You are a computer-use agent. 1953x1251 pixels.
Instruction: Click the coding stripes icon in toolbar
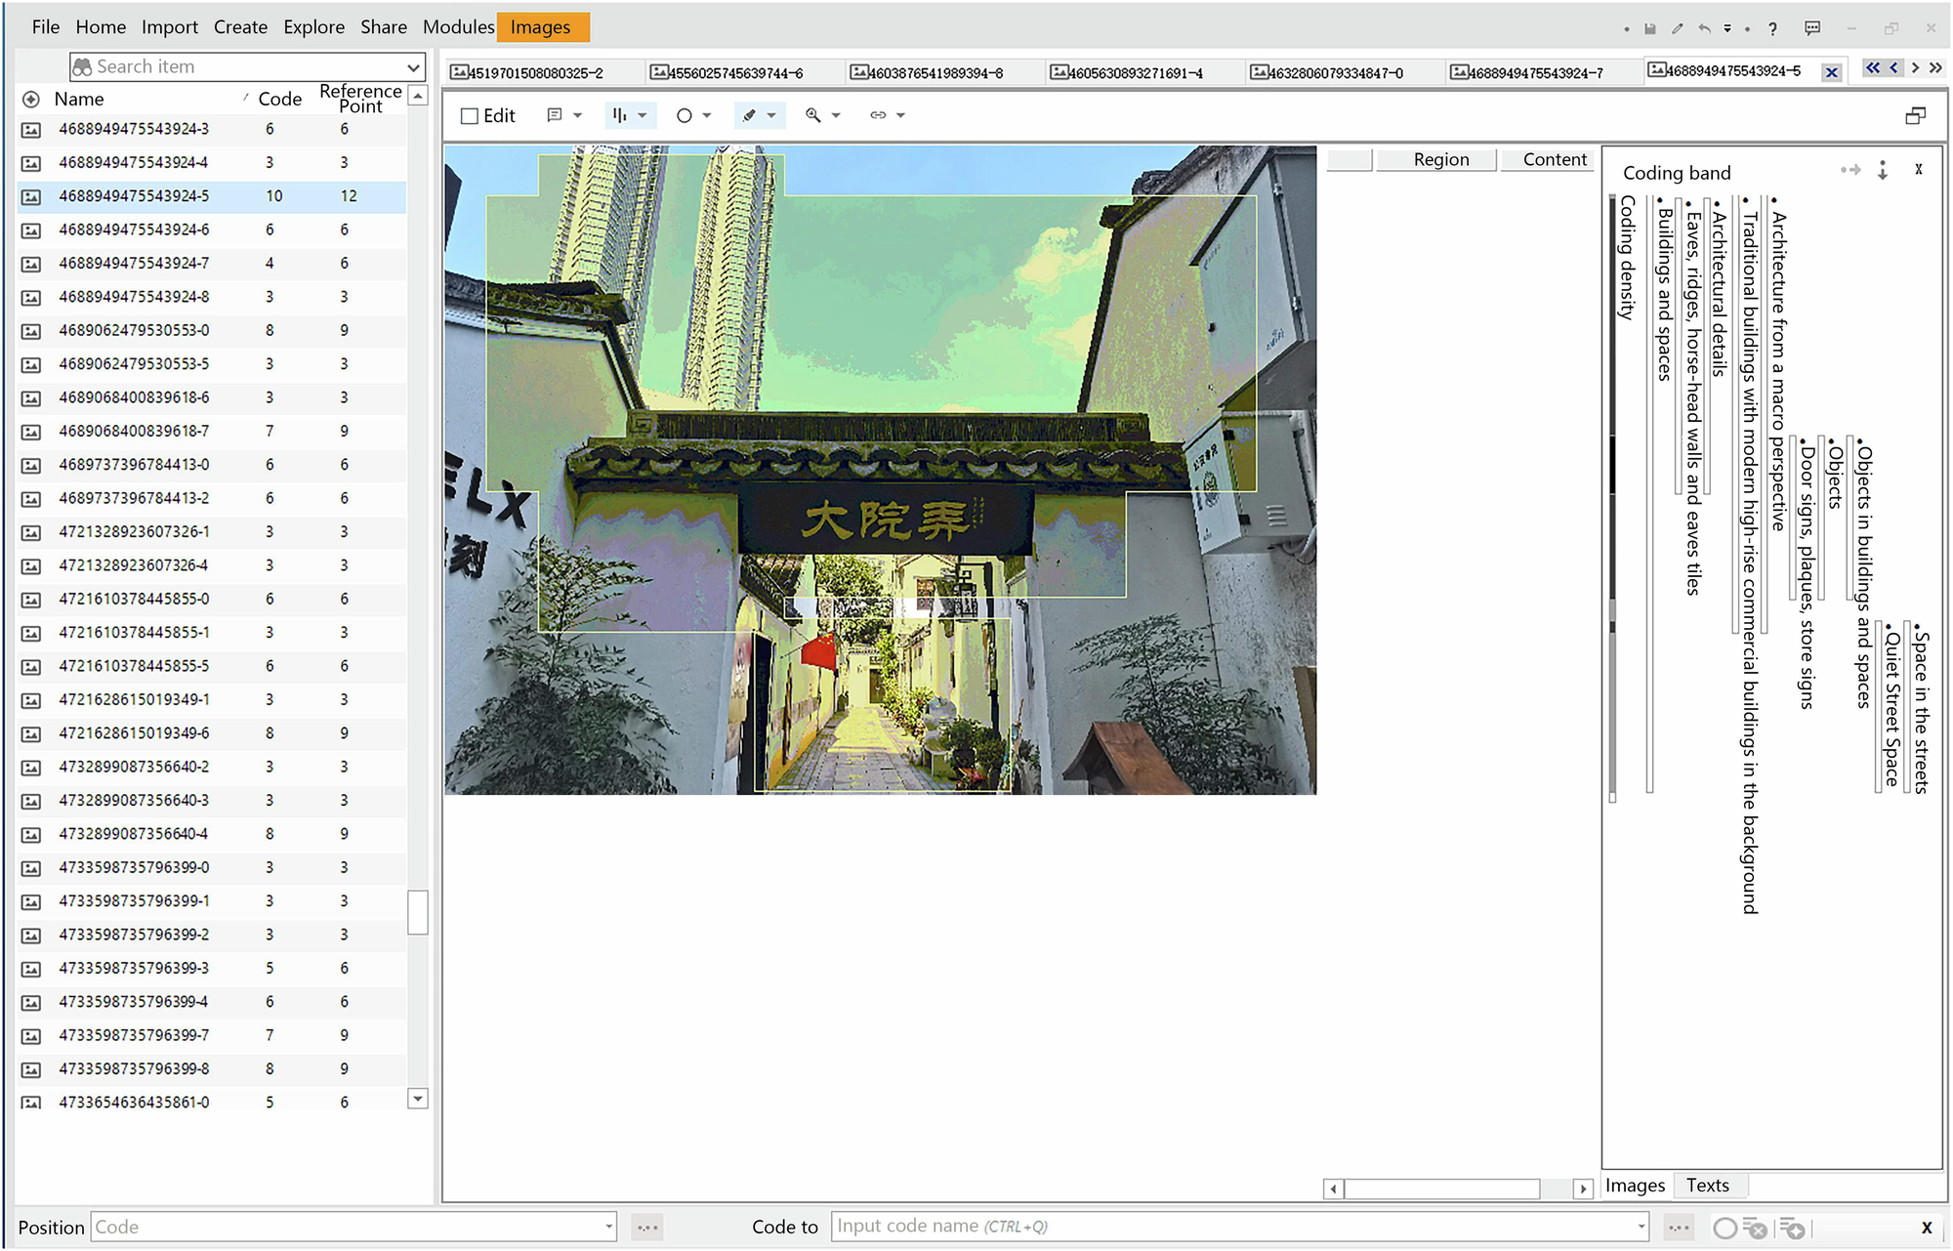coord(620,115)
